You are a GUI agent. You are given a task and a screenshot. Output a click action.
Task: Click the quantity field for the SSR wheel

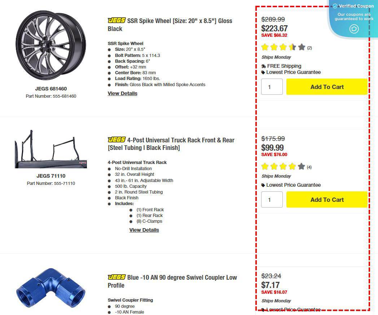point(272,86)
